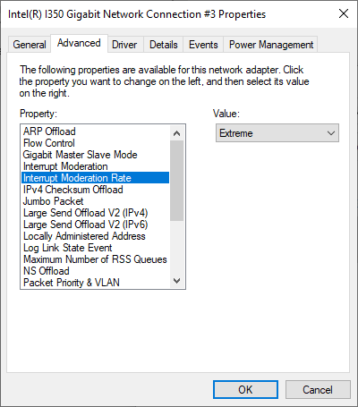Viewport: 358px width, 407px height.
Task: Expand the Value dropdown showing Extreme
Action: (277, 133)
